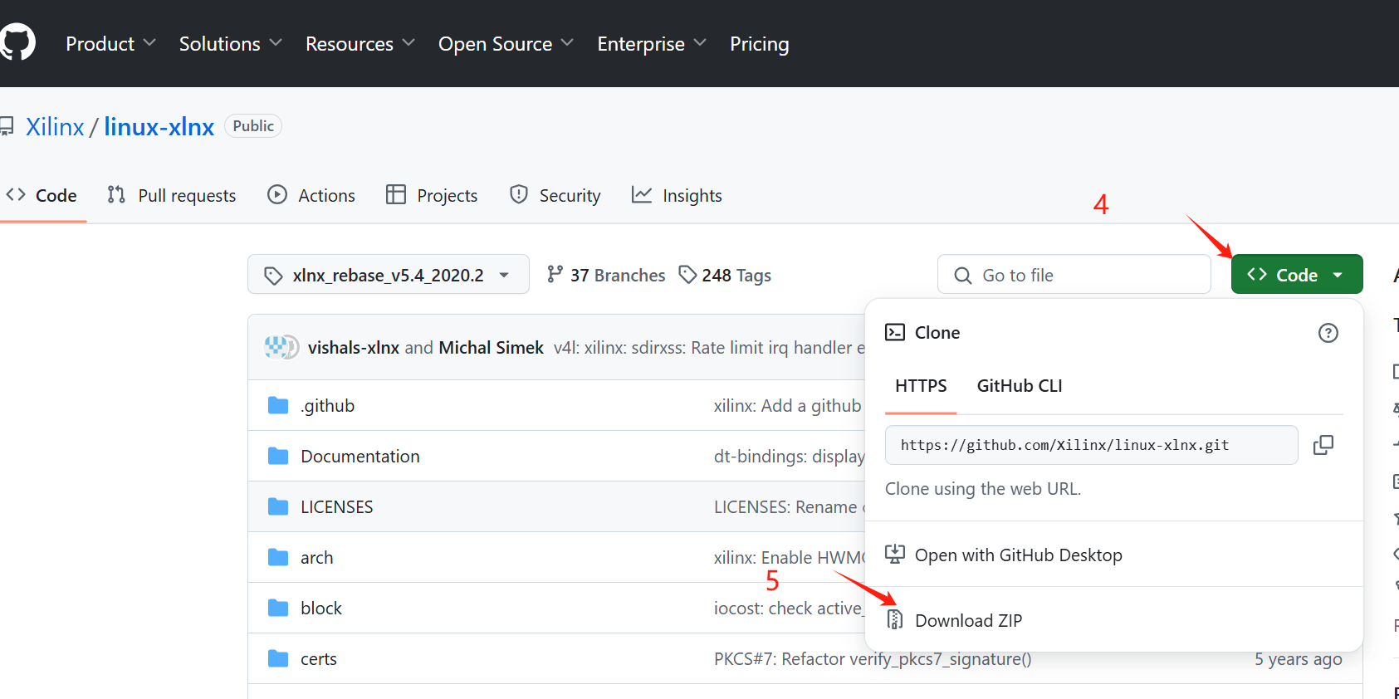Click the clone help question mark icon
The image size is (1399, 699).
(1328, 333)
